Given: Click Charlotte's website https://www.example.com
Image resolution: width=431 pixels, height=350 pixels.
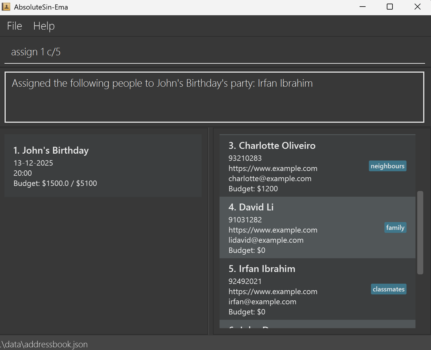Looking at the screenshot, I should click(x=273, y=169).
